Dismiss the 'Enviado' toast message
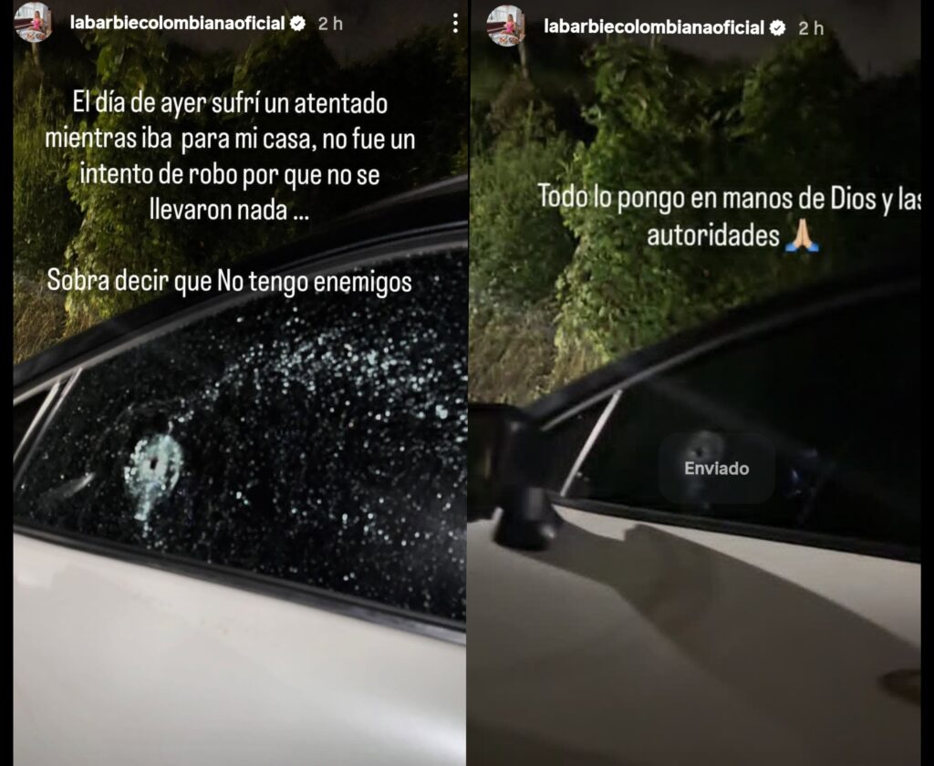 (x=717, y=468)
